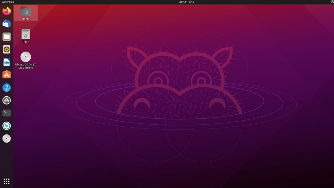Open the Help application
The width and height of the screenshot is (334, 188).
point(6,87)
